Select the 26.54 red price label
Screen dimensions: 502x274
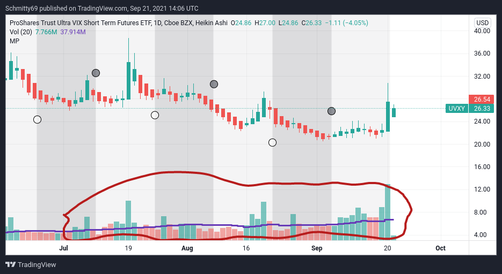coord(482,99)
